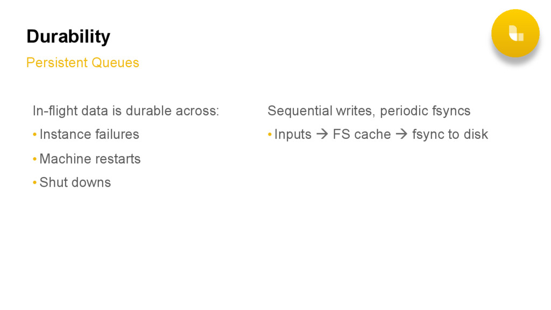Click the word Inputs in the right column
Screen dimensions: 551x310
pos(293,135)
